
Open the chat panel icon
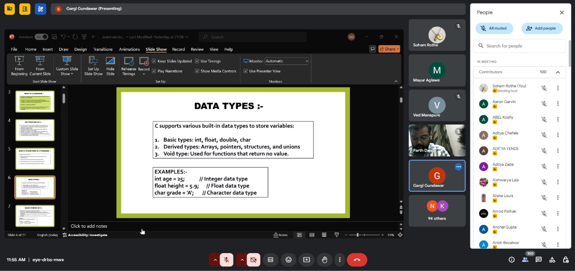539,260
